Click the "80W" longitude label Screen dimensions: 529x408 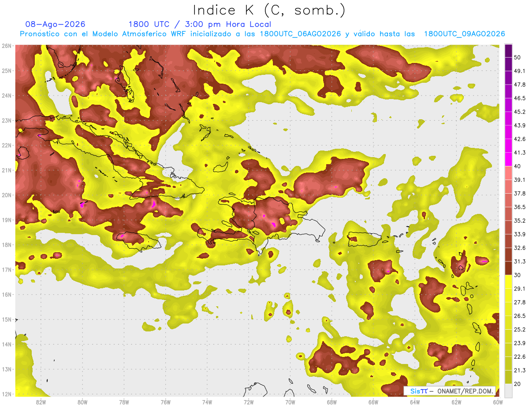click(x=82, y=402)
